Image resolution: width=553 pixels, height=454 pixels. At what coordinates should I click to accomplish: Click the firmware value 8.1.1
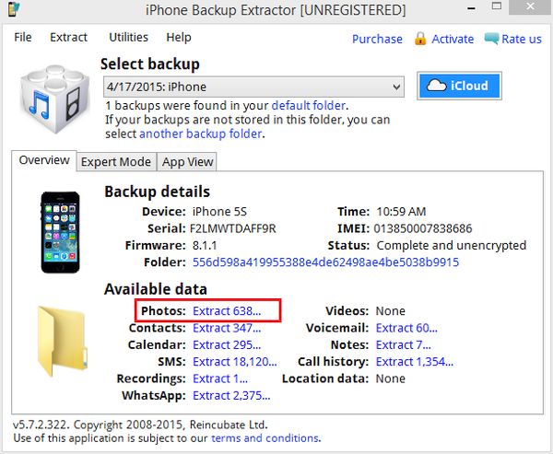205,245
